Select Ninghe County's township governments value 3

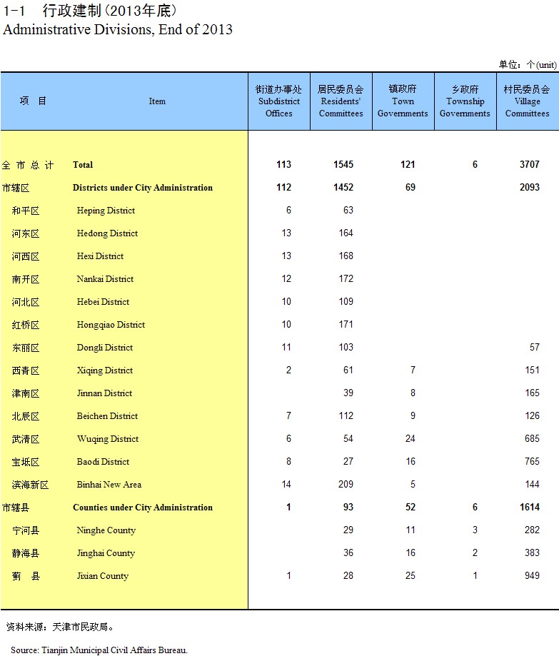475,530
